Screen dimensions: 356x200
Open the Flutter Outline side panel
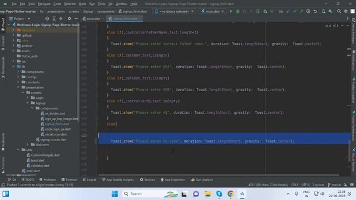tap(354, 160)
